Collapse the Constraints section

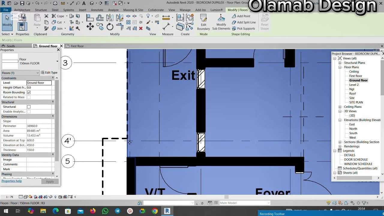click(53, 78)
